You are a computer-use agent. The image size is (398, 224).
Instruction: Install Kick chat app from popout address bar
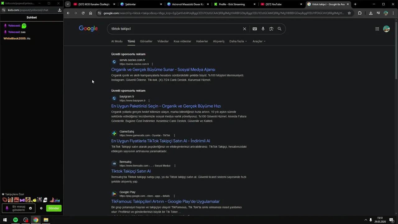pos(59,10)
